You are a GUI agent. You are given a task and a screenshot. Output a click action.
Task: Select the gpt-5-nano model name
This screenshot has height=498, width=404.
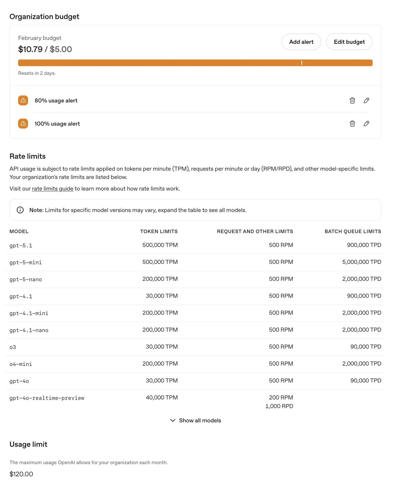(26, 279)
